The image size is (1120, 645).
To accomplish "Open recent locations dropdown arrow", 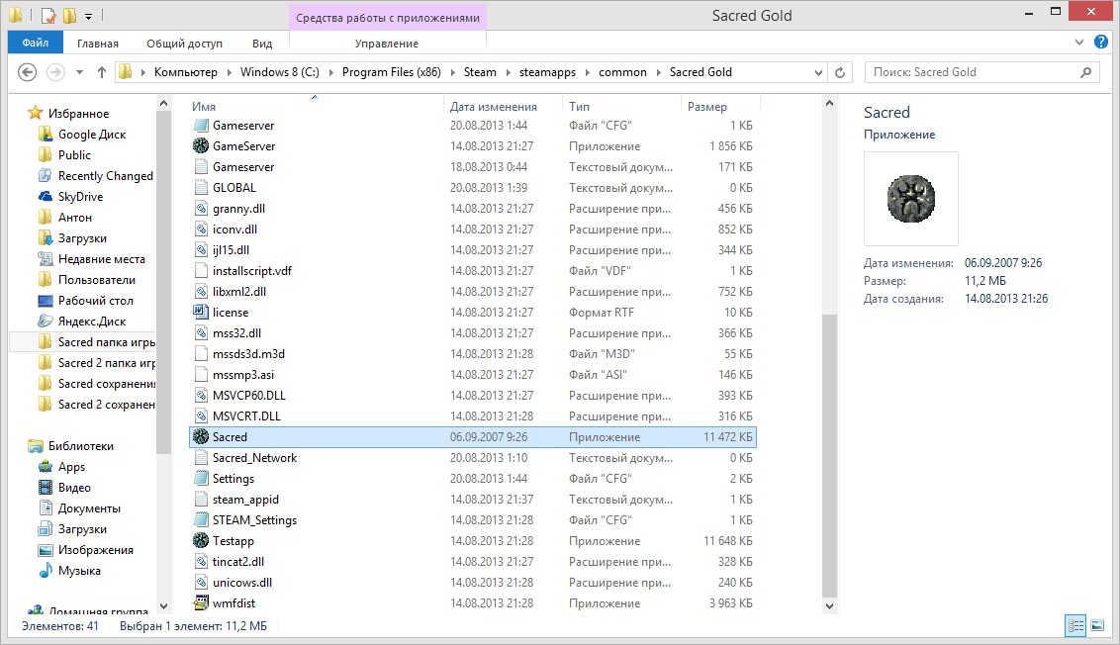I will click(79, 72).
